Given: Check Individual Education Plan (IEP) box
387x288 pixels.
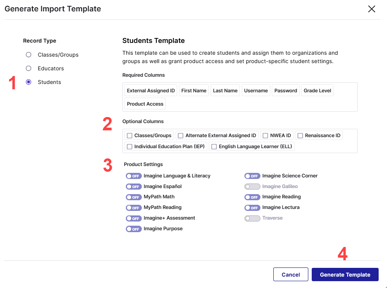Looking at the screenshot, I should pos(130,147).
